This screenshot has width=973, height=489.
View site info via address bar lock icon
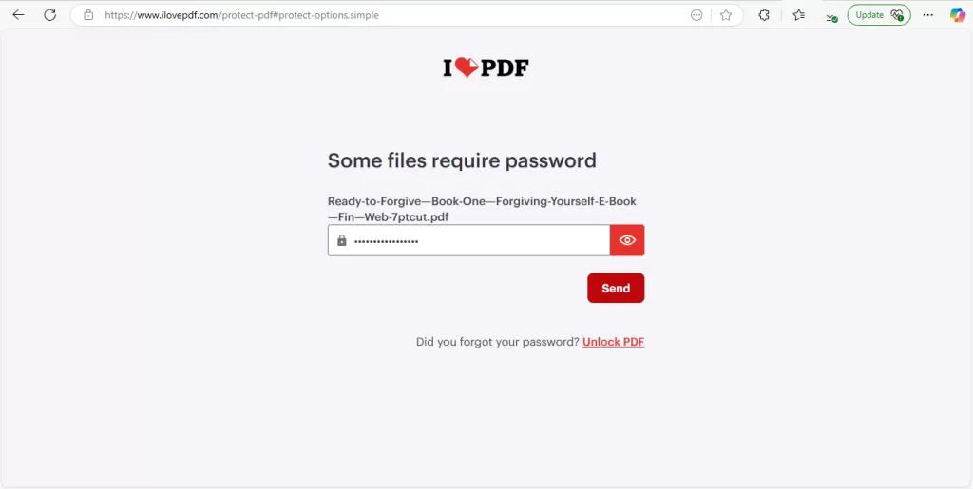point(88,15)
